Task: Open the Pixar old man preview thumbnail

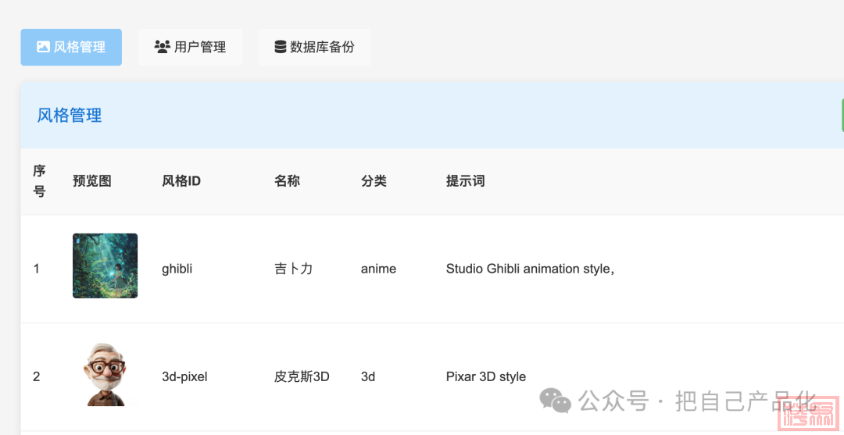Action: coord(105,374)
